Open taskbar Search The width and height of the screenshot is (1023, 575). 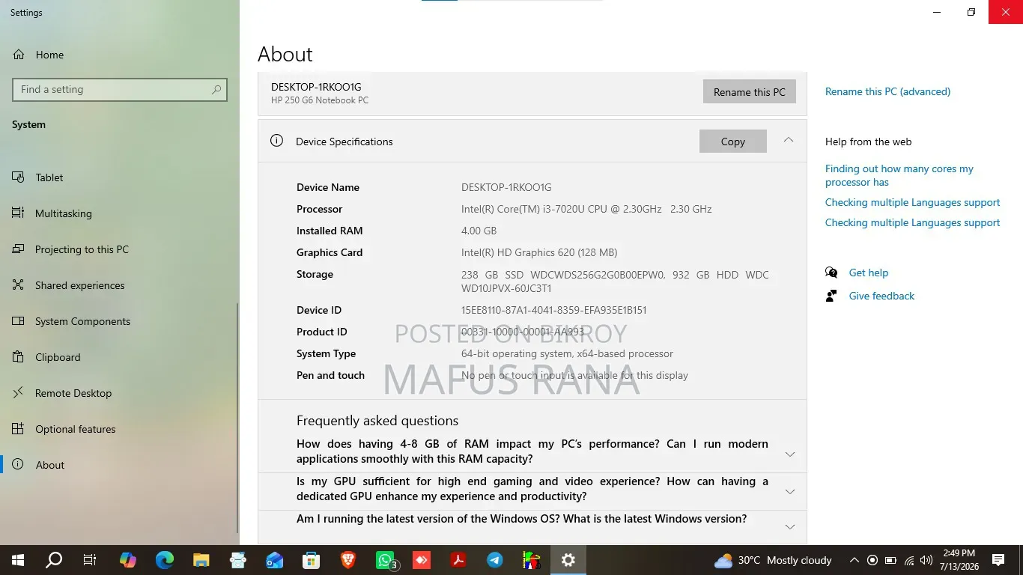click(54, 560)
